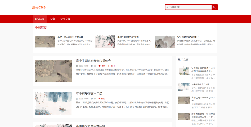
Task: Click the magnifier search button
Action: [x=214, y=7]
